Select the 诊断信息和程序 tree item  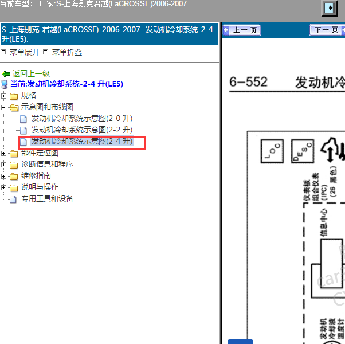coord(47,164)
